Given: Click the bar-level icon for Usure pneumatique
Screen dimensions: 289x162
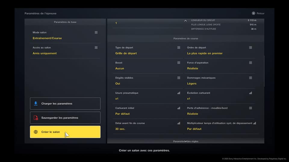Looking at the screenshot, I should click(179, 93).
